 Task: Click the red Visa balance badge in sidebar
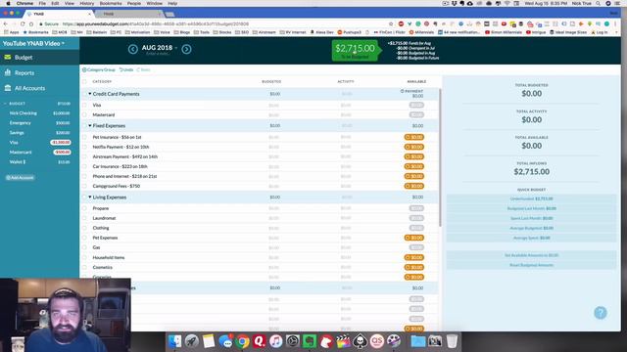point(61,143)
